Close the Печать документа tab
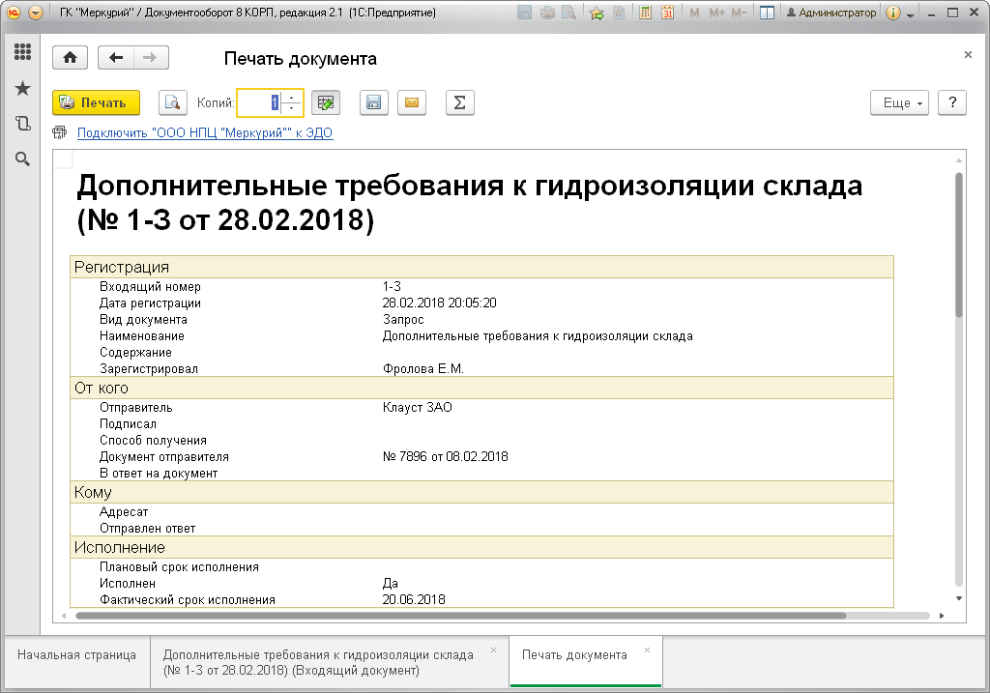Viewport: 990px width, 693px height. pos(647,650)
